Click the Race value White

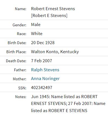tap(37, 34)
